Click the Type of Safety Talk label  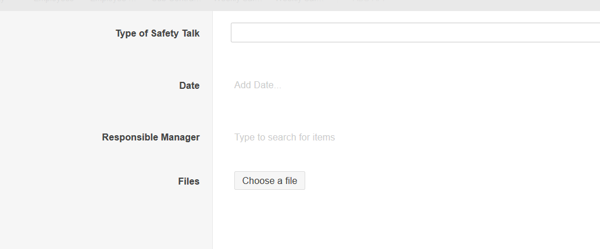pyautogui.click(x=157, y=33)
